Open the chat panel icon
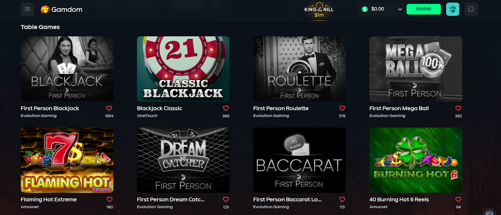501x215 pixels. click(471, 9)
